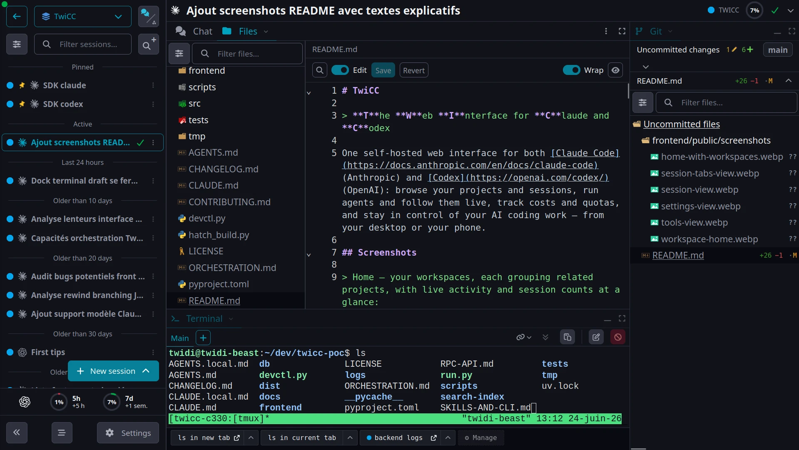This screenshot has width=799, height=450.
Task: Switch to the Chat tab
Action: pos(194,31)
